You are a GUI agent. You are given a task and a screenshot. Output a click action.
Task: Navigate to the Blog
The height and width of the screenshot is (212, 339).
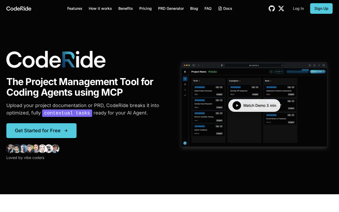coord(194,8)
